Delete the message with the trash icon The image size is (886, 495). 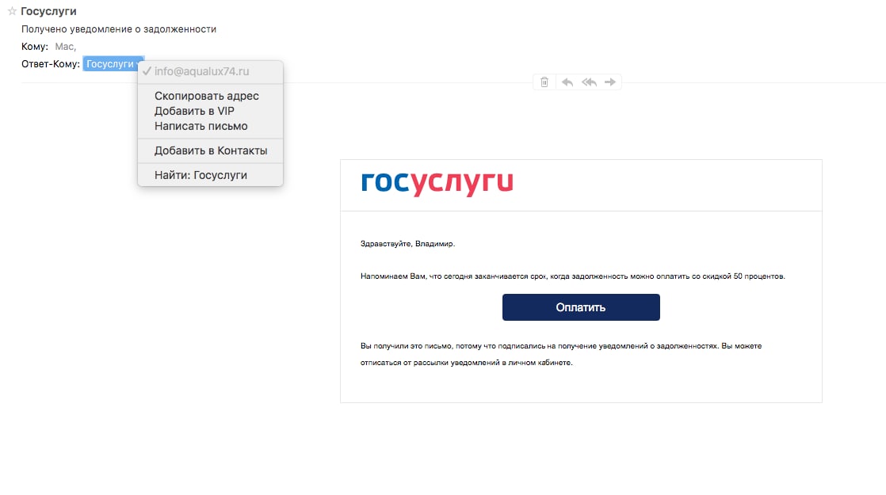pos(544,82)
